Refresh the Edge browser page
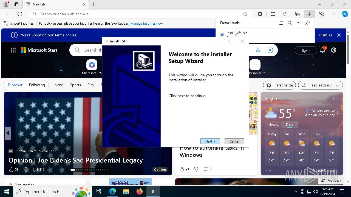 (x=20, y=14)
